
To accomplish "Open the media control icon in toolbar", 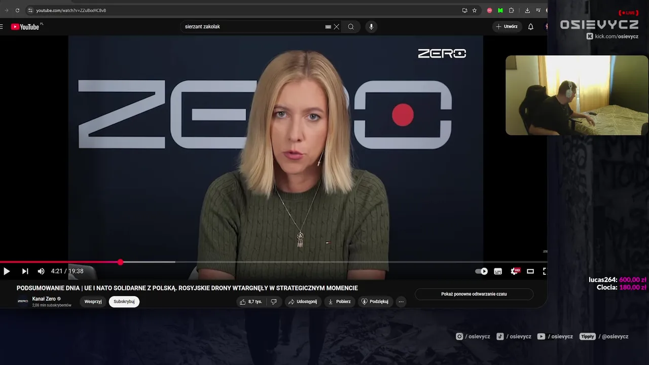I will pos(538,10).
